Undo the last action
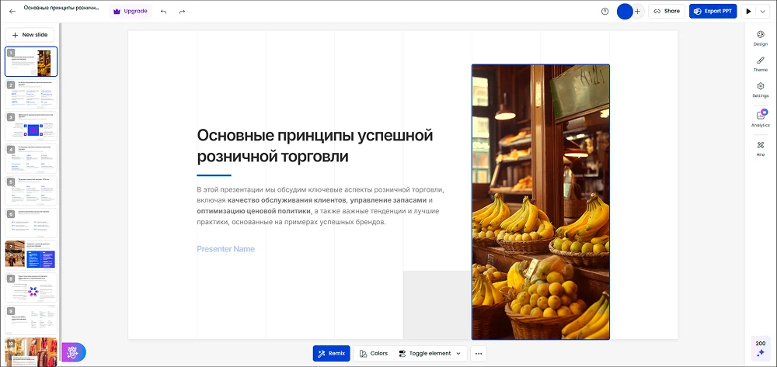 163,12
